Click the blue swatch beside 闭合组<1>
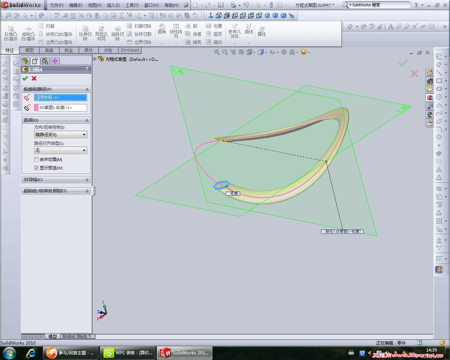The height and width of the screenshot is (360, 450). [36, 97]
